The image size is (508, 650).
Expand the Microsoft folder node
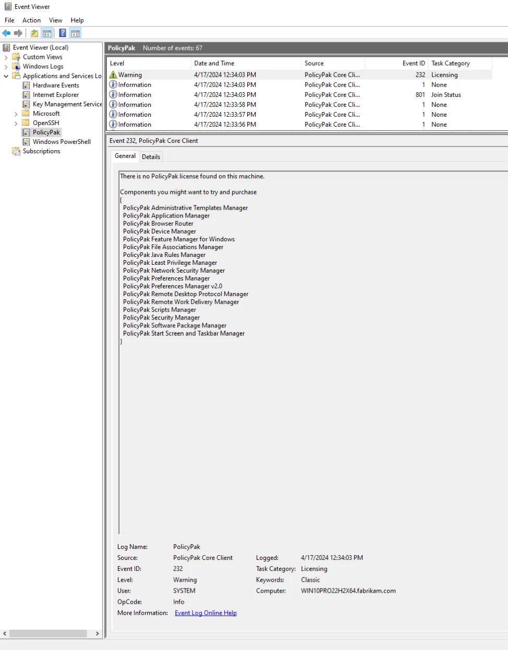(16, 114)
